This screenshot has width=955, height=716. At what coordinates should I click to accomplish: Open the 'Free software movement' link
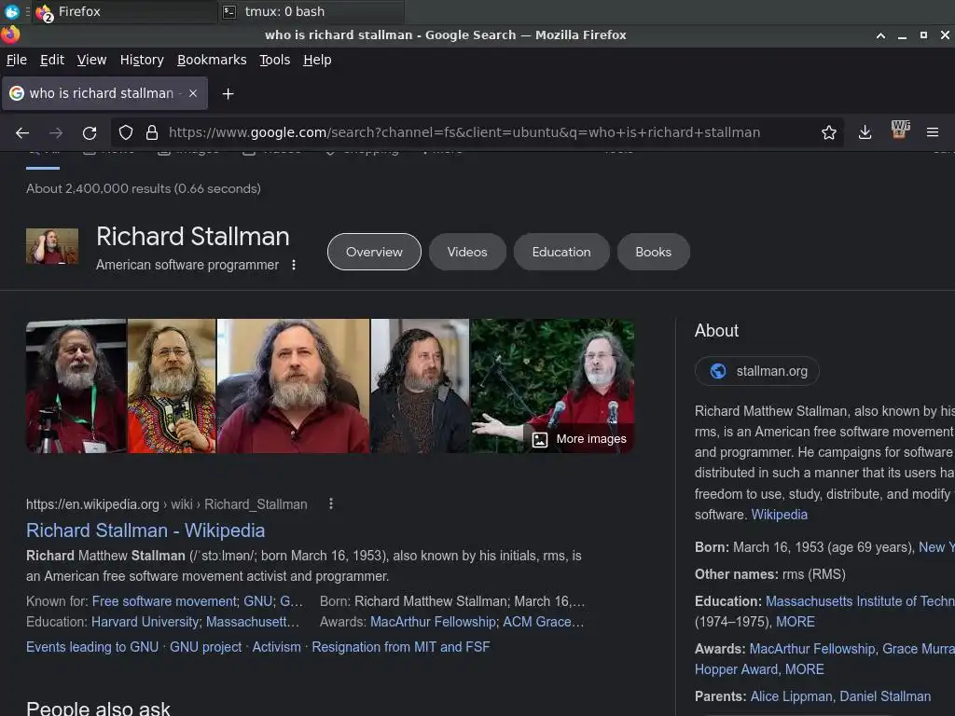(164, 601)
